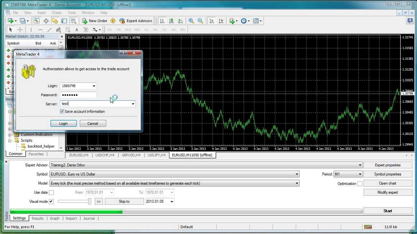Click the 11/0 kb connection status

[391, 227]
